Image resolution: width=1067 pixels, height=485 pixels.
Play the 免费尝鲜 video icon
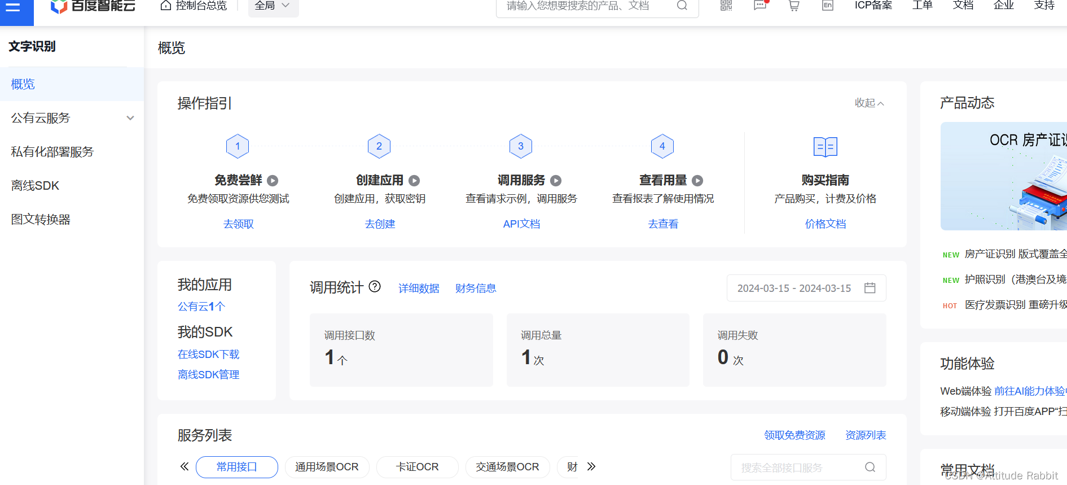coord(273,181)
